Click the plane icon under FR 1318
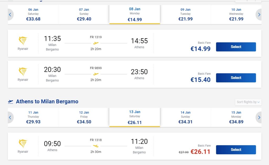The height and width of the screenshot is (165, 269). coord(96,146)
